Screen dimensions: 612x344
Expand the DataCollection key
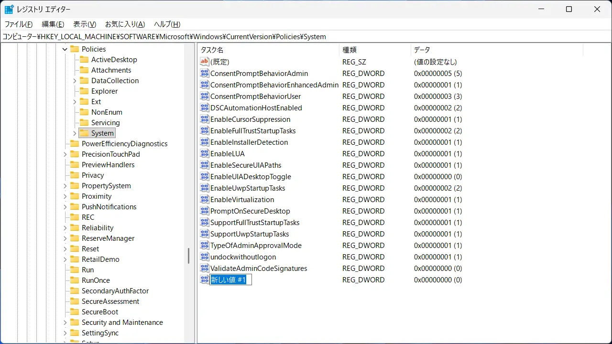75,80
